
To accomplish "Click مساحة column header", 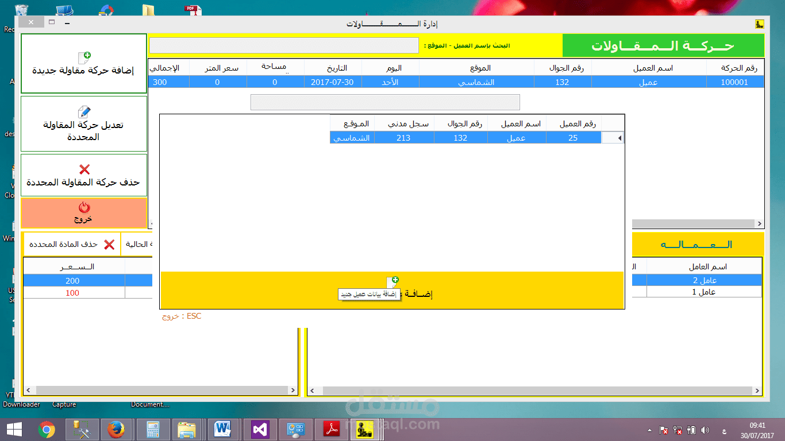I will (x=275, y=68).
